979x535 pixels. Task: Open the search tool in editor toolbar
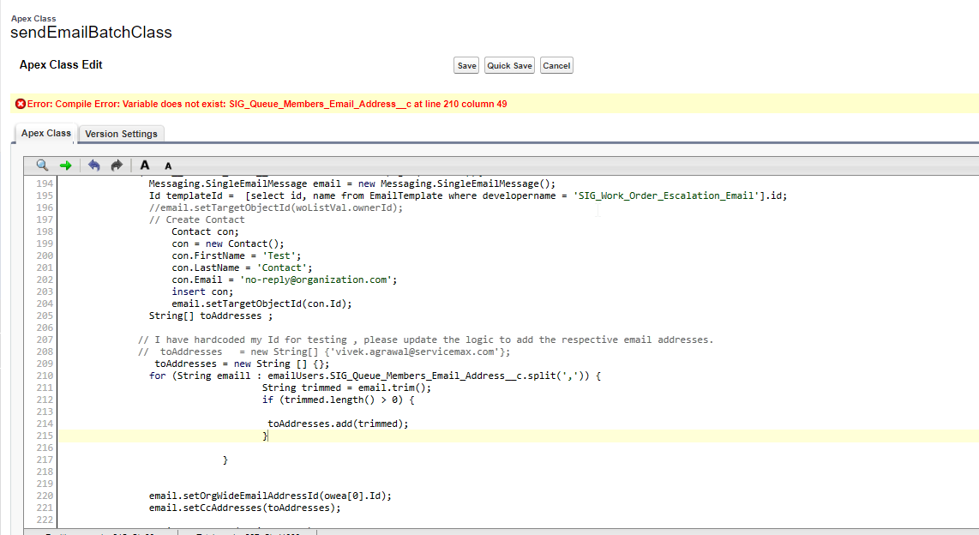tap(42, 165)
